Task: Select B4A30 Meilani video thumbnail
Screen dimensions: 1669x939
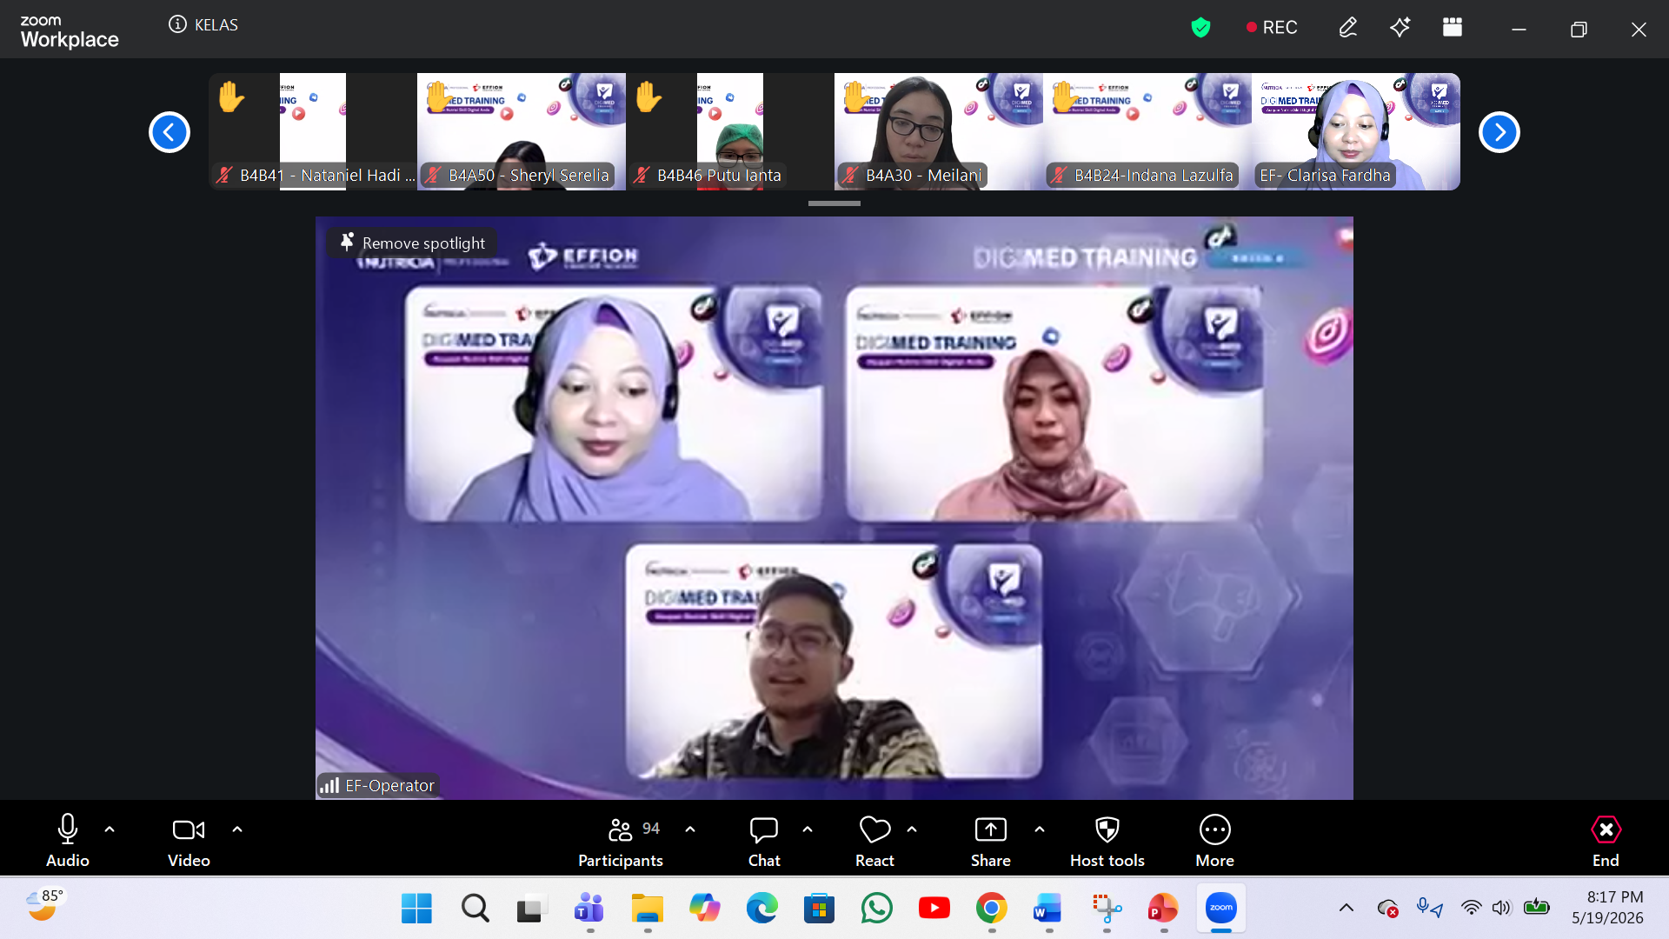Action: point(939,131)
